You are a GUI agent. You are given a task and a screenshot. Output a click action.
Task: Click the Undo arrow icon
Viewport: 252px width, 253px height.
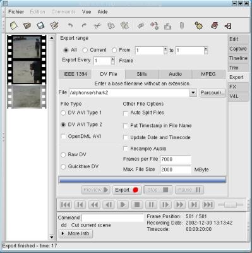[70, 26]
